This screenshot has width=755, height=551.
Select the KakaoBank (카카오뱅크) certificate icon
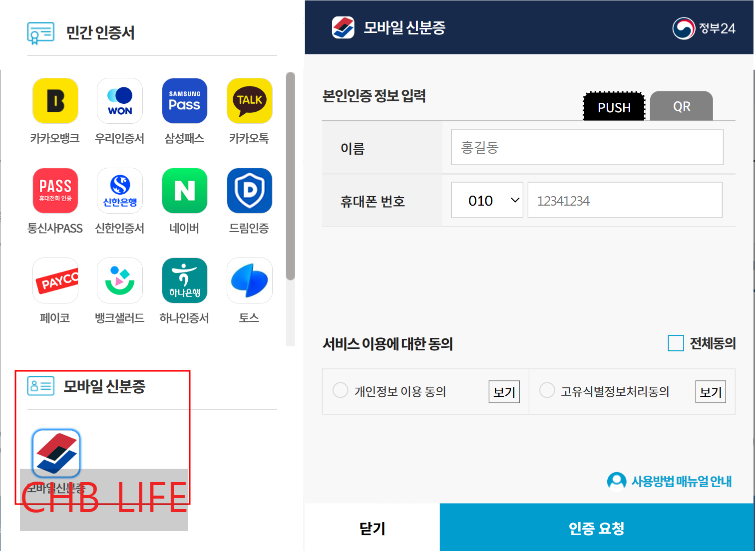coord(55,101)
